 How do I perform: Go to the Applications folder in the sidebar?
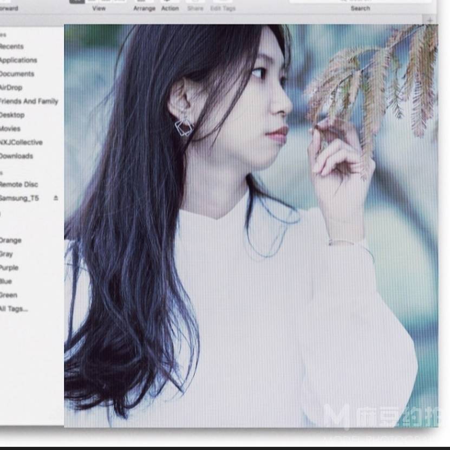point(18,60)
